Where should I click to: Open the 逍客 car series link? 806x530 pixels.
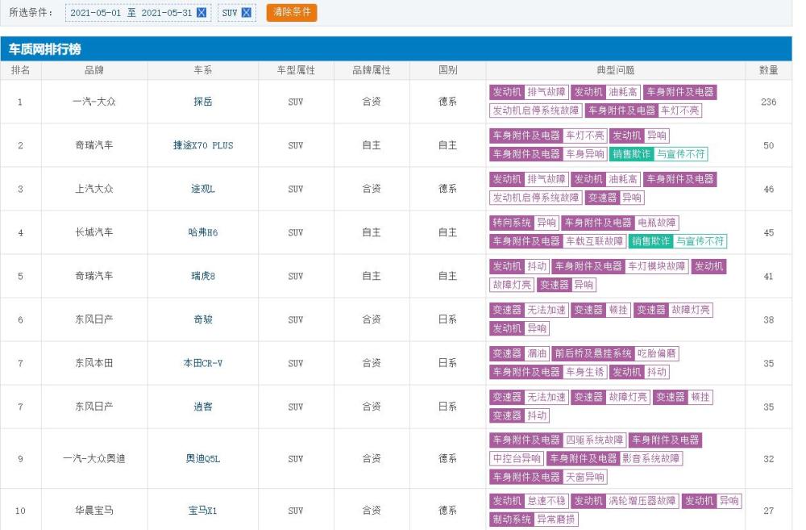pos(203,407)
